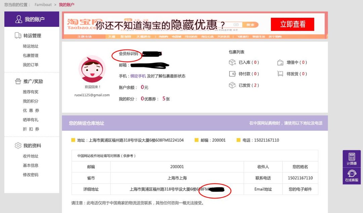Open the 已发货 shipped packages icon
Image resolution: width=363 pixels, height=213 pixels.
(232, 85)
